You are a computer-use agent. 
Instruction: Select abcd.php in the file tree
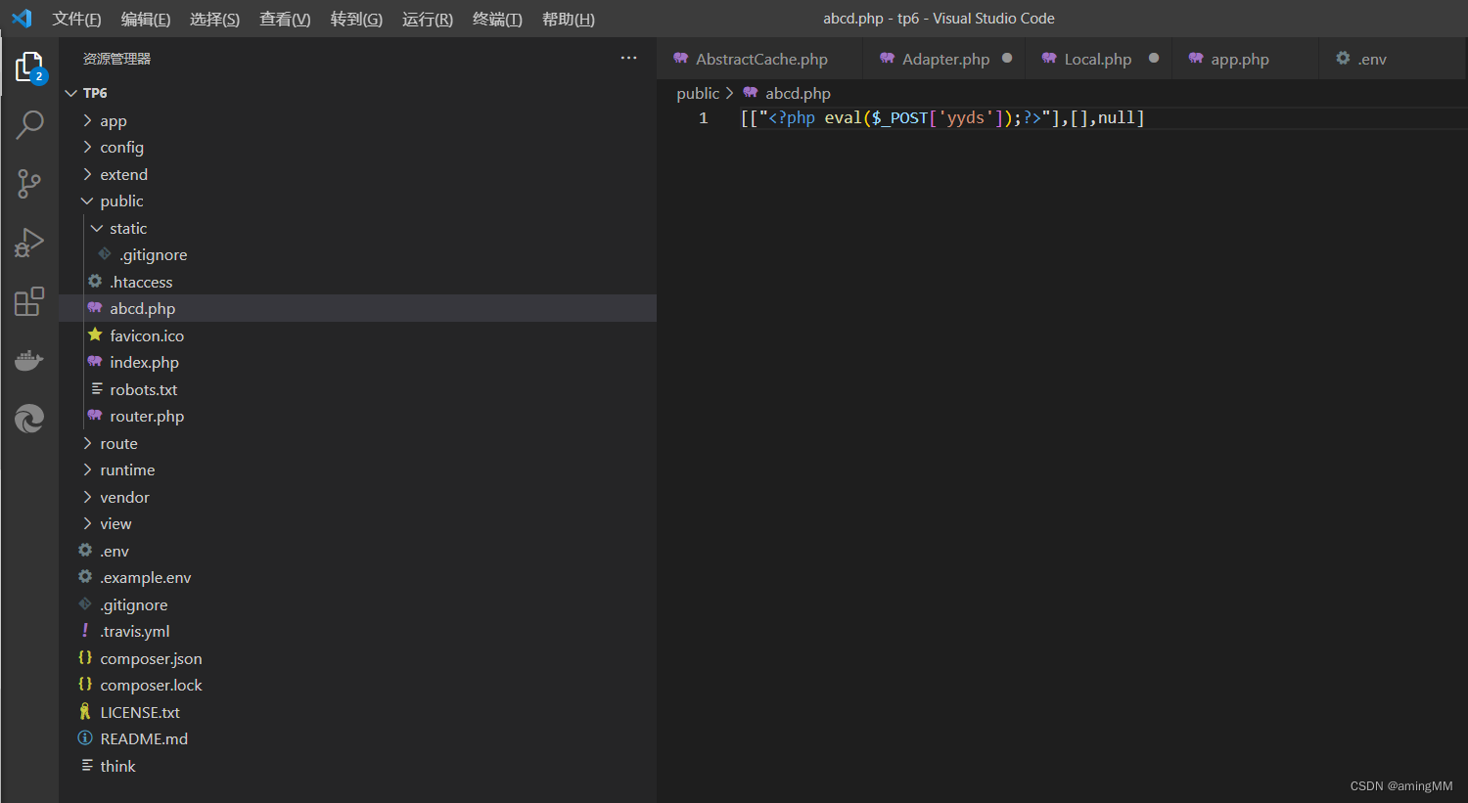point(357,308)
